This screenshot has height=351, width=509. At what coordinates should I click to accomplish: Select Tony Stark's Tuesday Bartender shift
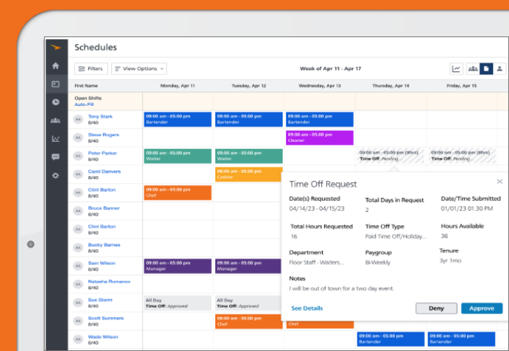[249, 120]
